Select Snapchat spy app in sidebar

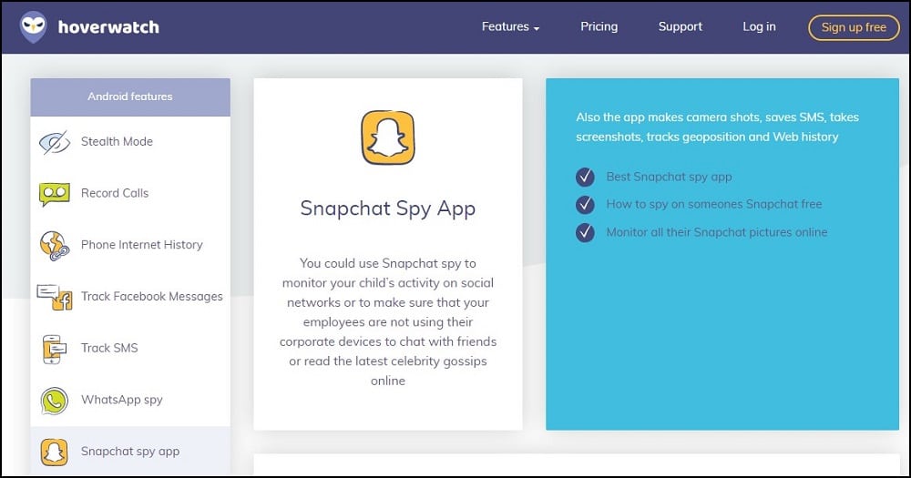coord(130,452)
